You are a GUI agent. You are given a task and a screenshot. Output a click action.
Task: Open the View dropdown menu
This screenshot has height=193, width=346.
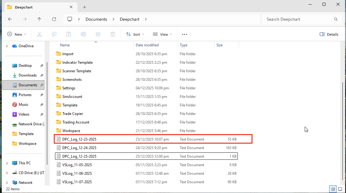162,34
